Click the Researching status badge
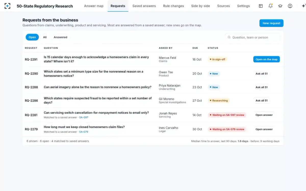 219,101
